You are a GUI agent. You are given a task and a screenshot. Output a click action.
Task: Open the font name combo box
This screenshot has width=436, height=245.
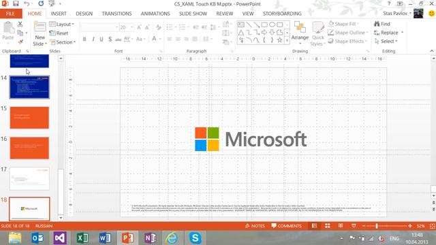[x=99, y=27]
